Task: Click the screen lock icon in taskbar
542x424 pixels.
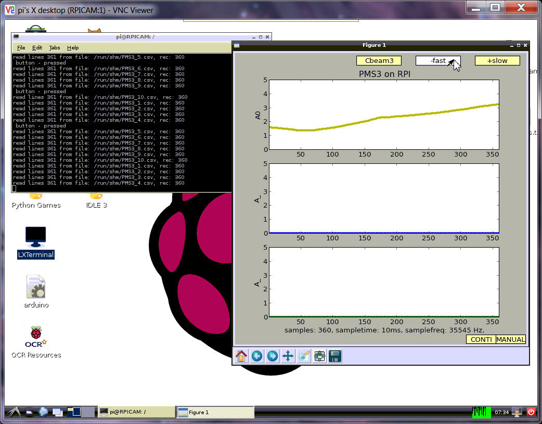Action: pyautogui.click(x=517, y=412)
